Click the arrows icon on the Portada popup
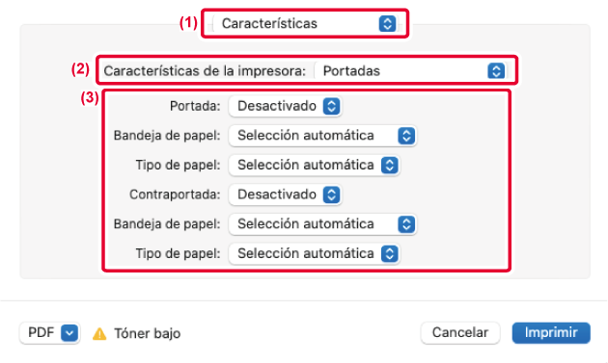The height and width of the screenshot is (363, 608). (332, 106)
